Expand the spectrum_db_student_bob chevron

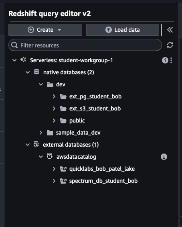pos(54,181)
